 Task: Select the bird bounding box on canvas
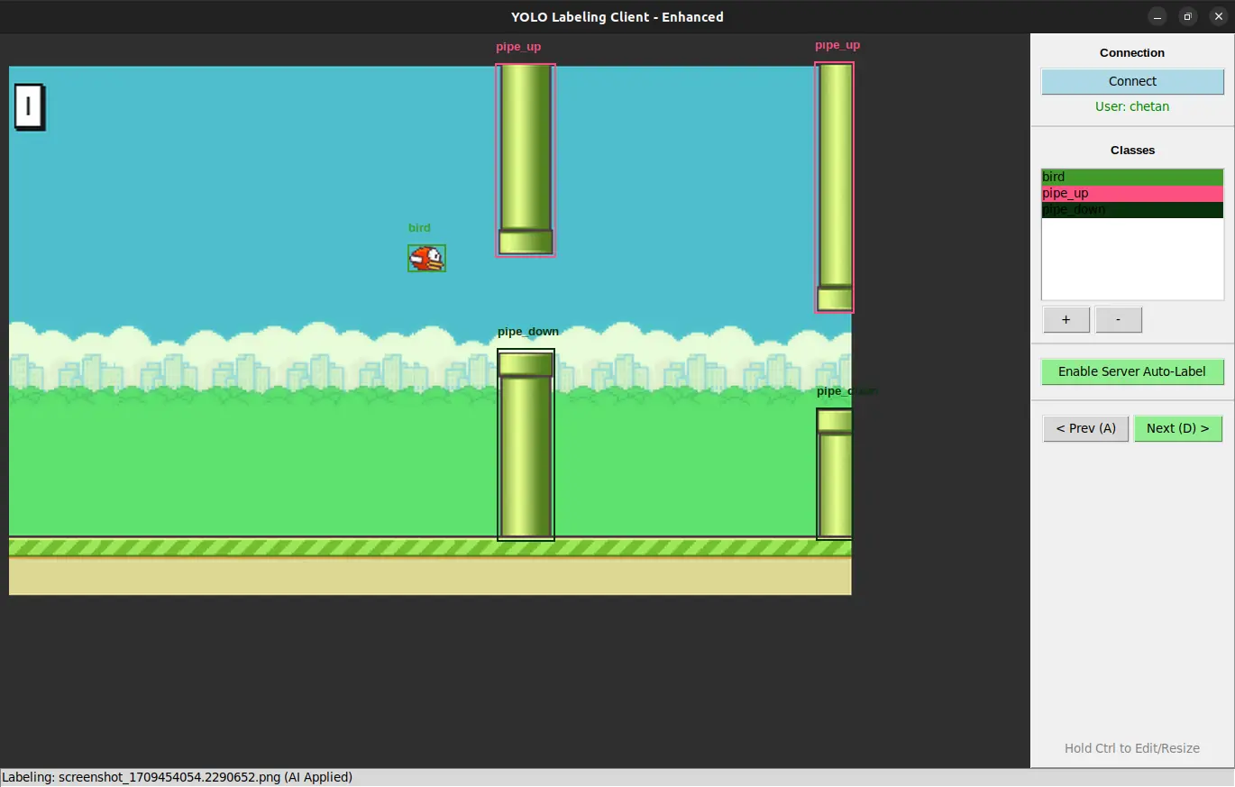point(426,259)
